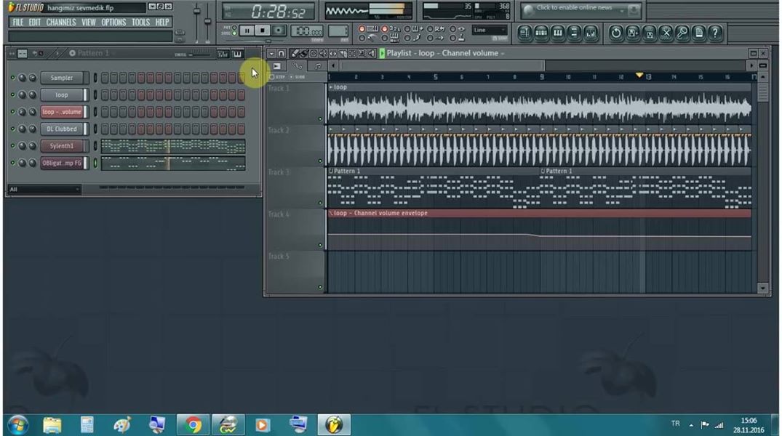Open the VIEW menu
Screen dimensions: 782x436
tap(88, 23)
